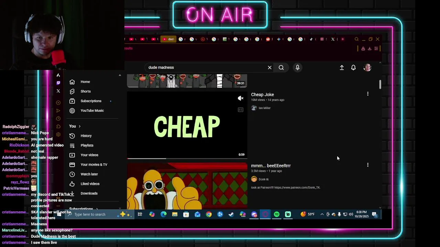Click the YouTube page vertical scrollbar

pyautogui.click(x=380, y=84)
